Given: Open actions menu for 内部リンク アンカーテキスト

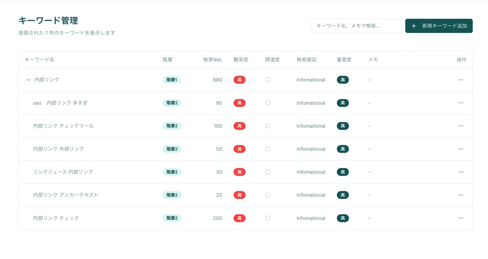Looking at the screenshot, I should (460, 195).
